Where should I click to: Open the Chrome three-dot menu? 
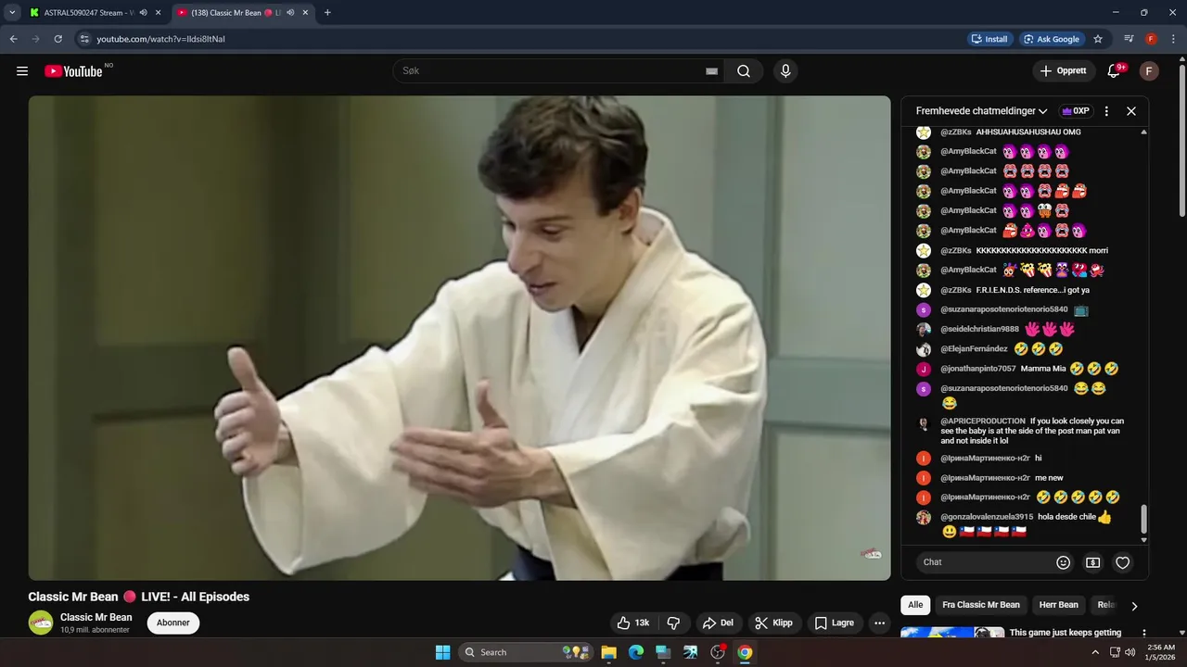1173,39
